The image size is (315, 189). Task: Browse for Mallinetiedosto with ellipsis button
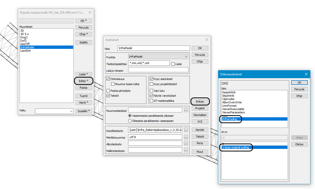point(186,150)
